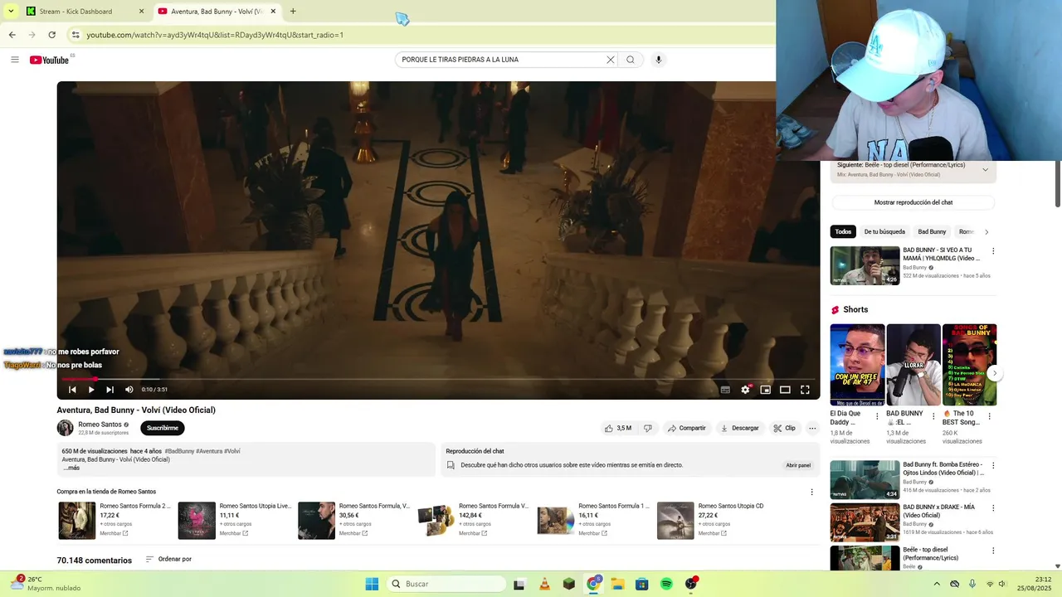The image size is (1062, 597).
Task: Open a new browser tab with the plus
Action: [x=293, y=12]
